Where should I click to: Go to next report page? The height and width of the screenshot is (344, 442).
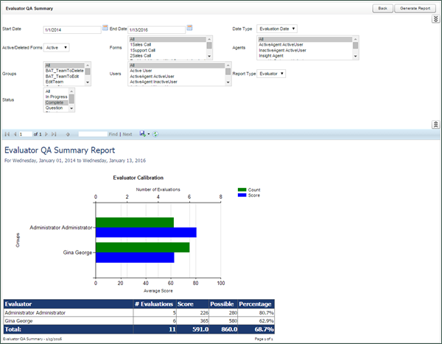click(46, 135)
